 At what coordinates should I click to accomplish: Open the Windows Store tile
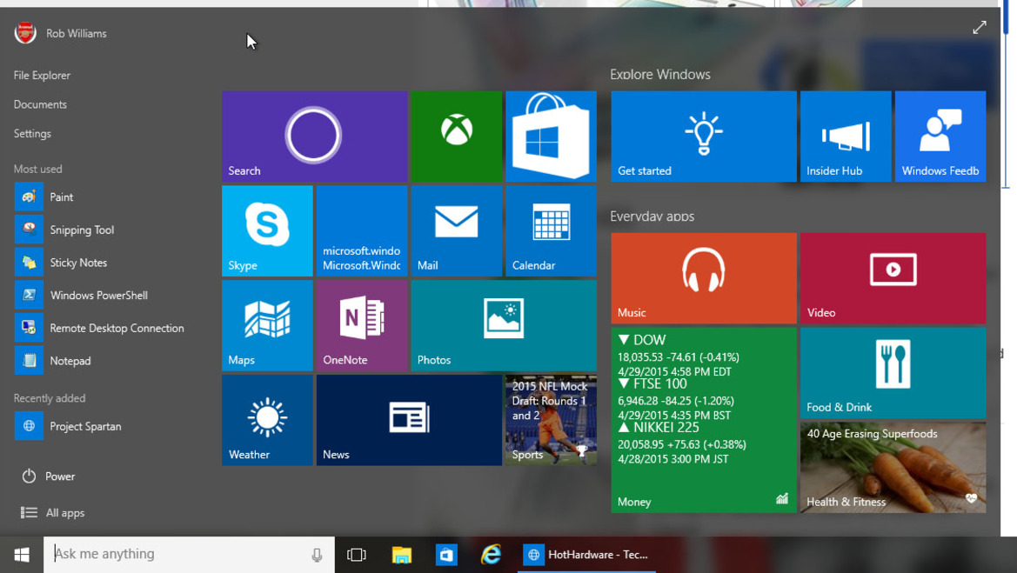[551, 137]
